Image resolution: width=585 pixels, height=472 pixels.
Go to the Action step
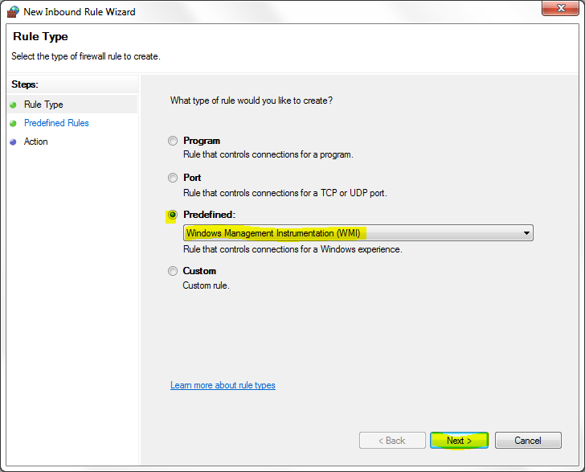[36, 142]
